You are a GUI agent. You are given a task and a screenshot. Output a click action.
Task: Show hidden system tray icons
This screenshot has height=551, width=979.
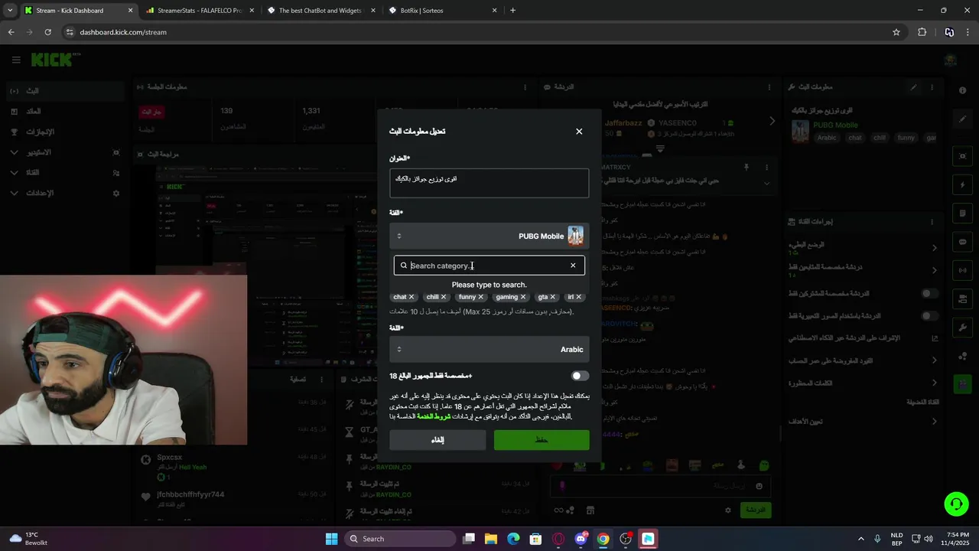(x=860, y=539)
